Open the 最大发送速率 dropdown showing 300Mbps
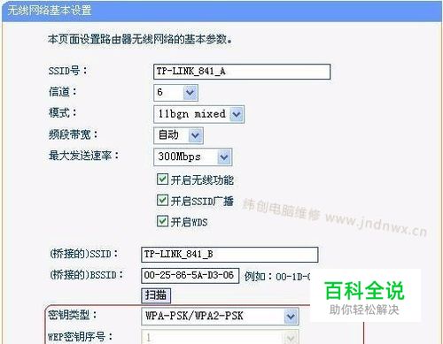 tap(193, 157)
